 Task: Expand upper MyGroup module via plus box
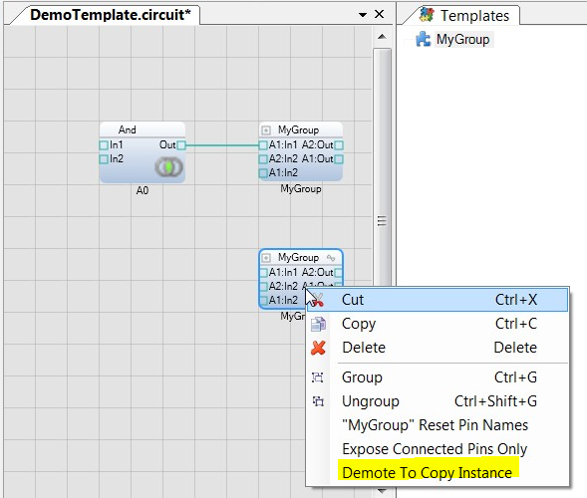(266, 130)
